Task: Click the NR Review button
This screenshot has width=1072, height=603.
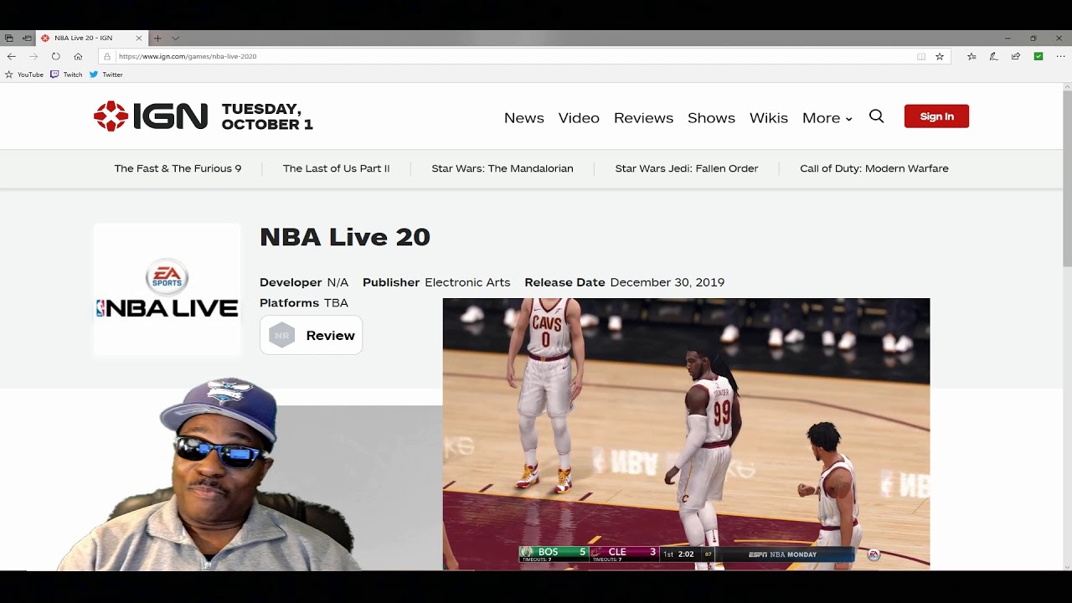Action: point(311,335)
